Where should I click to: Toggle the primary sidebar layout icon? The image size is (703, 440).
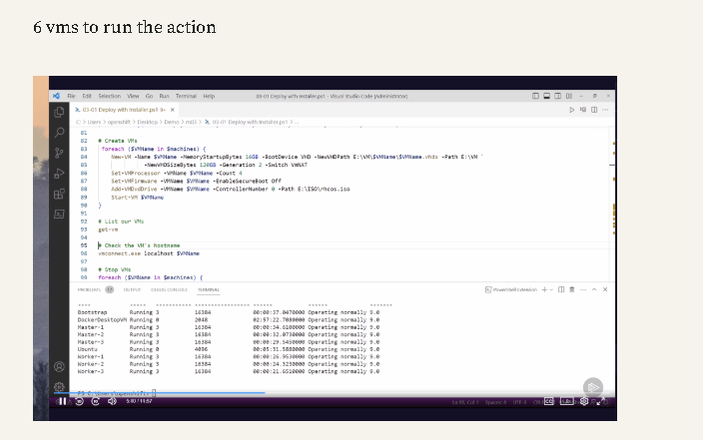coord(535,96)
